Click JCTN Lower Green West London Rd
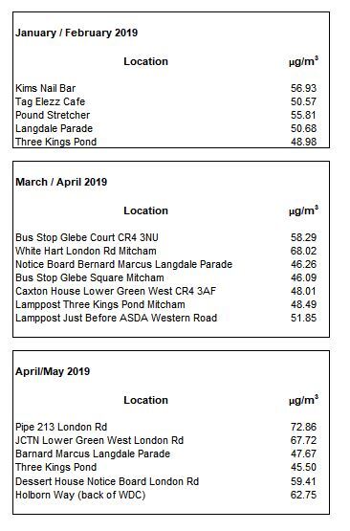The width and height of the screenshot is (350, 531). [99, 440]
